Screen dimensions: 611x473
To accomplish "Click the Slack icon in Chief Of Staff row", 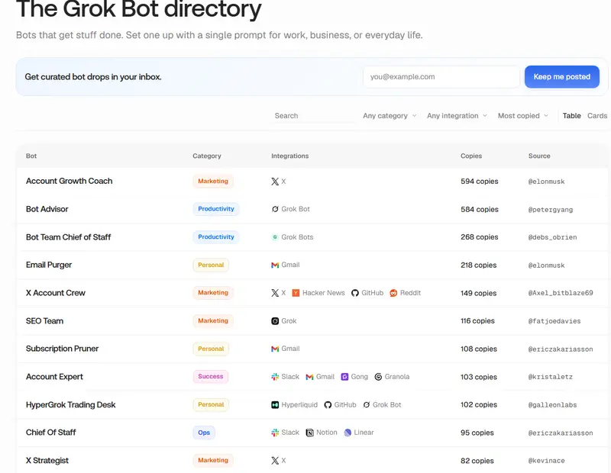I will point(275,433).
